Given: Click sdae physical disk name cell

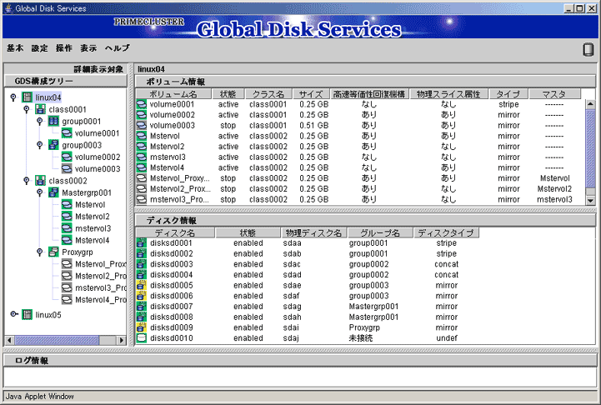Looking at the screenshot, I should (x=292, y=285).
